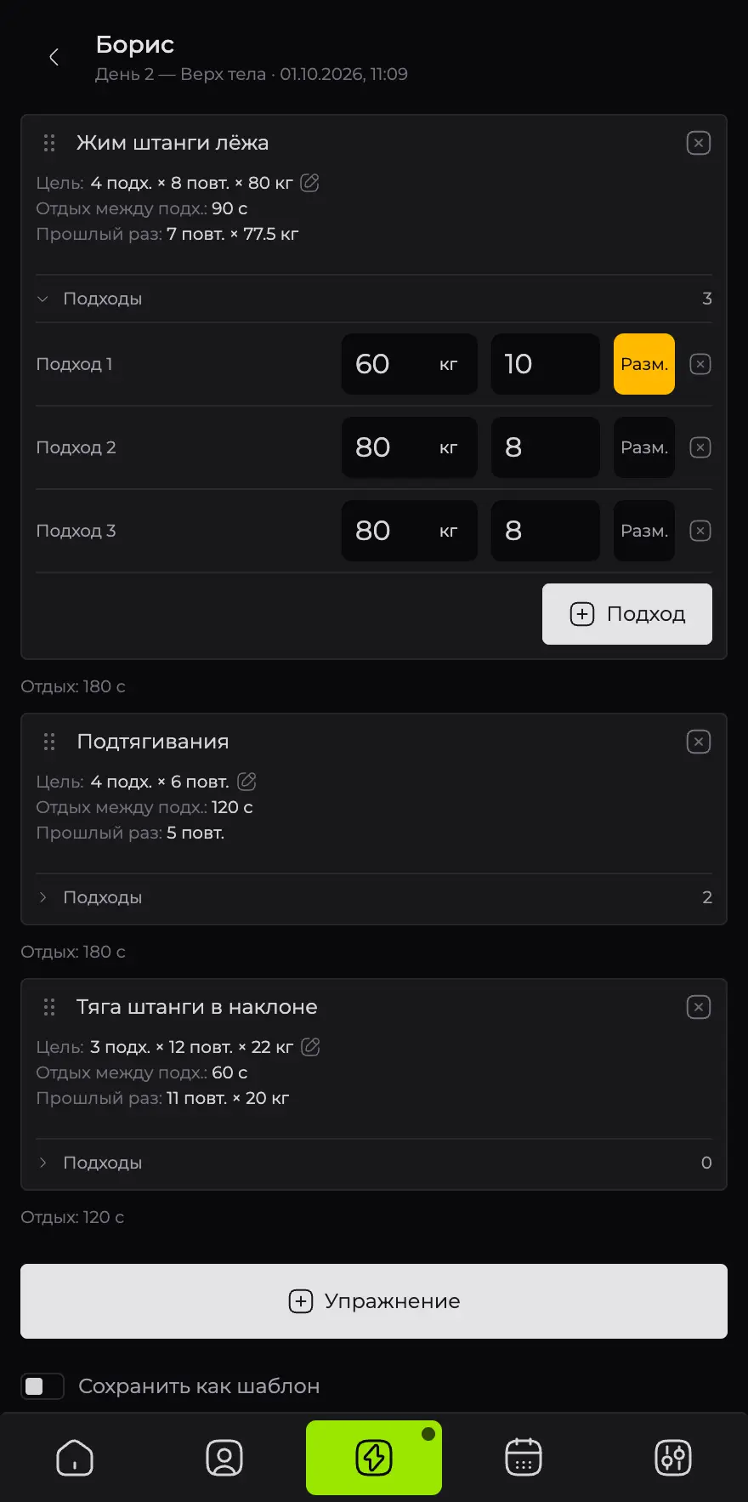Edit the goal for Жим штанги лёжа
Viewport: 748px width, 1502px height.
[x=310, y=183]
